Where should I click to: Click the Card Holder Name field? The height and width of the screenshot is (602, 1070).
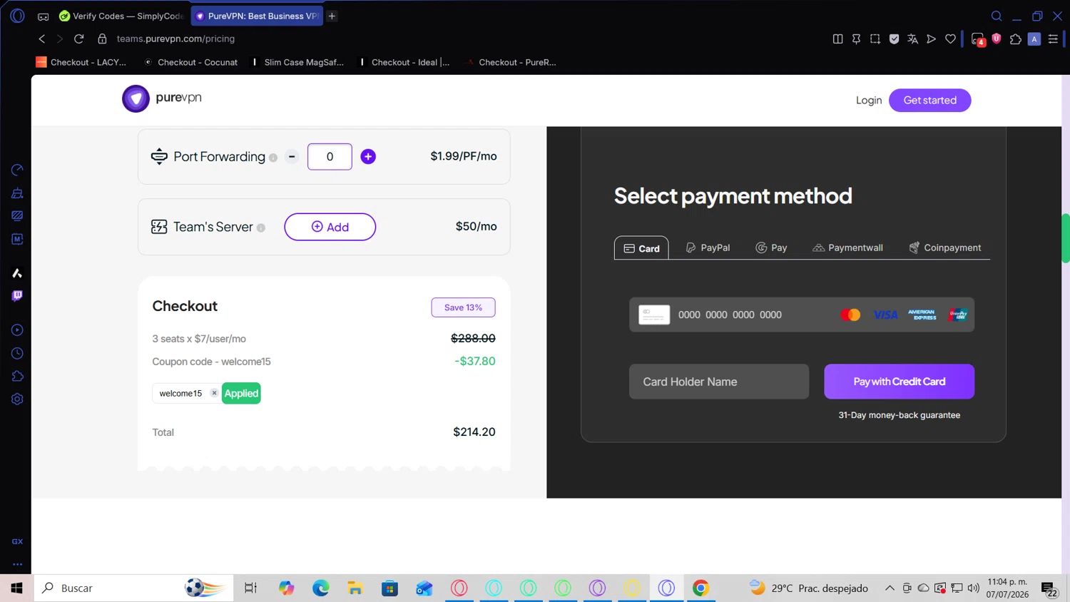719,382
